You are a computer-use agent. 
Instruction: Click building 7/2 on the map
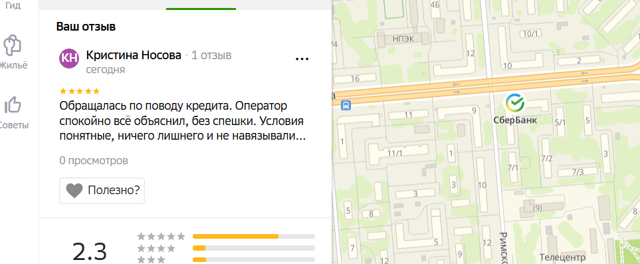point(546,158)
